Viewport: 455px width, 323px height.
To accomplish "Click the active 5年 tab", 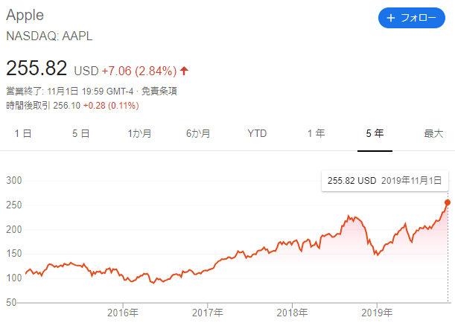I will click(x=375, y=134).
